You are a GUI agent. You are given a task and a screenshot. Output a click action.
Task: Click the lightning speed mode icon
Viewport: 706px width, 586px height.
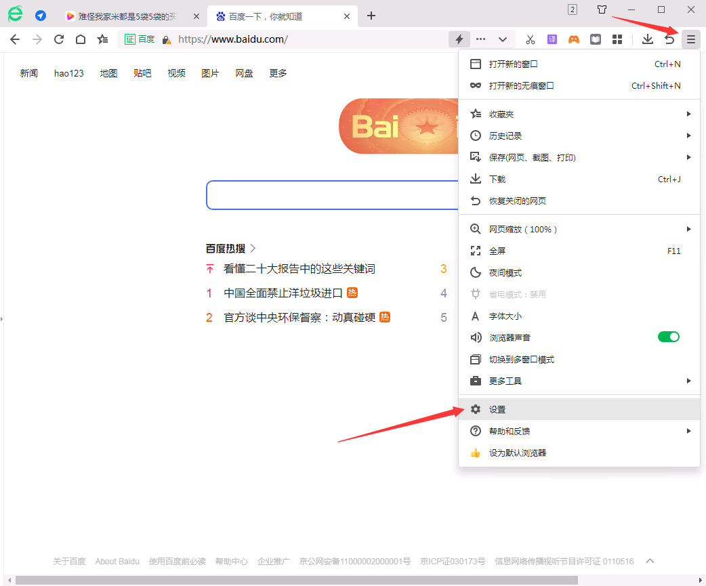(459, 39)
